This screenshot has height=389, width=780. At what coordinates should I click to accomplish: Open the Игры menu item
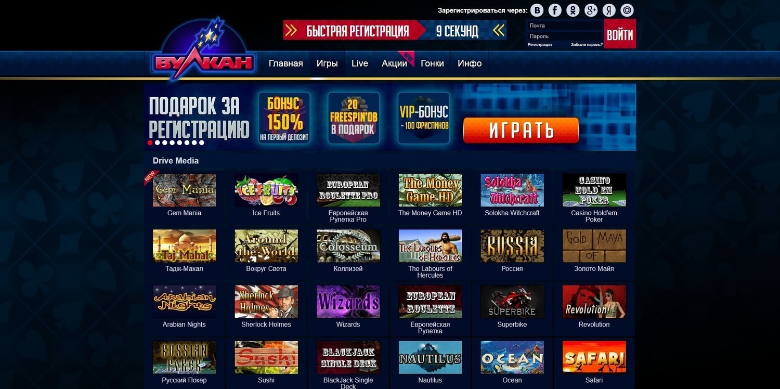(327, 63)
